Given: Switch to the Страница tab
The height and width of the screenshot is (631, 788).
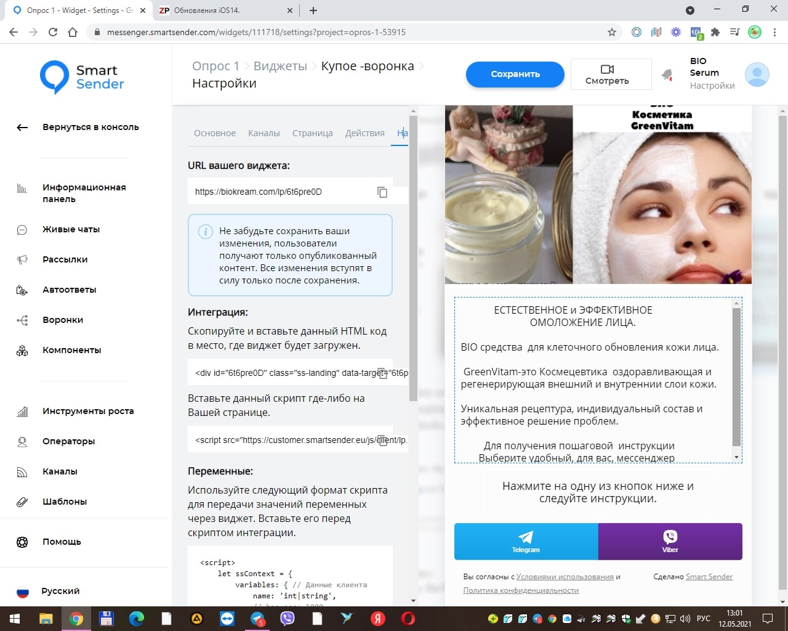Looking at the screenshot, I should point(312,133).
